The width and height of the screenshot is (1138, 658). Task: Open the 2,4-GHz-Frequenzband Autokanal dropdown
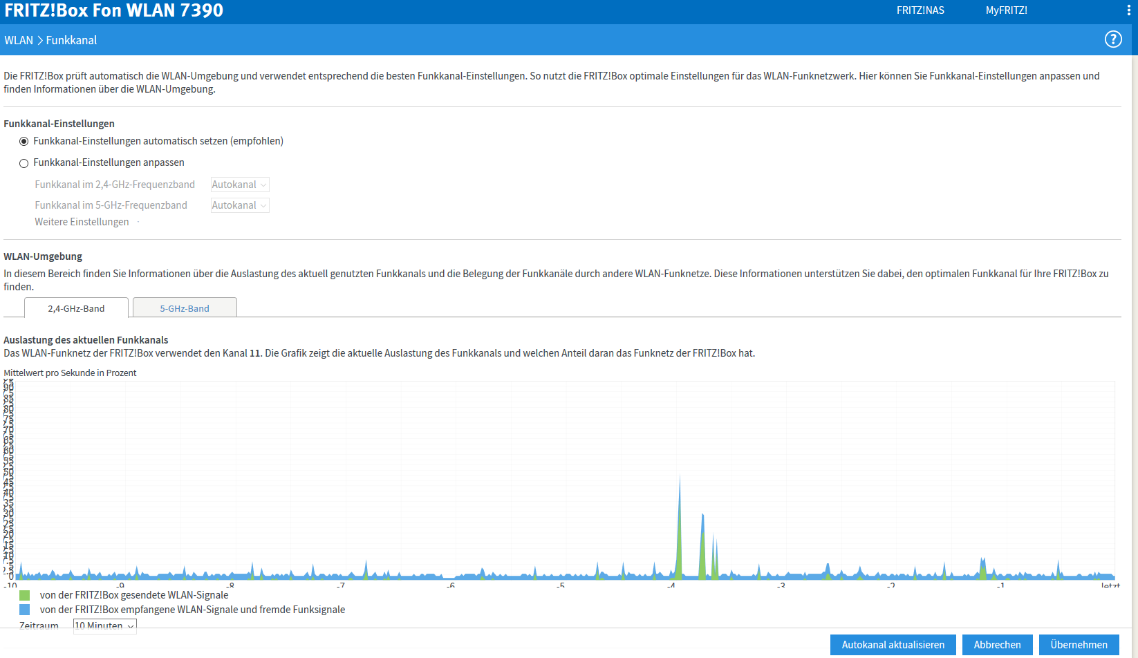tap(240, 185)
